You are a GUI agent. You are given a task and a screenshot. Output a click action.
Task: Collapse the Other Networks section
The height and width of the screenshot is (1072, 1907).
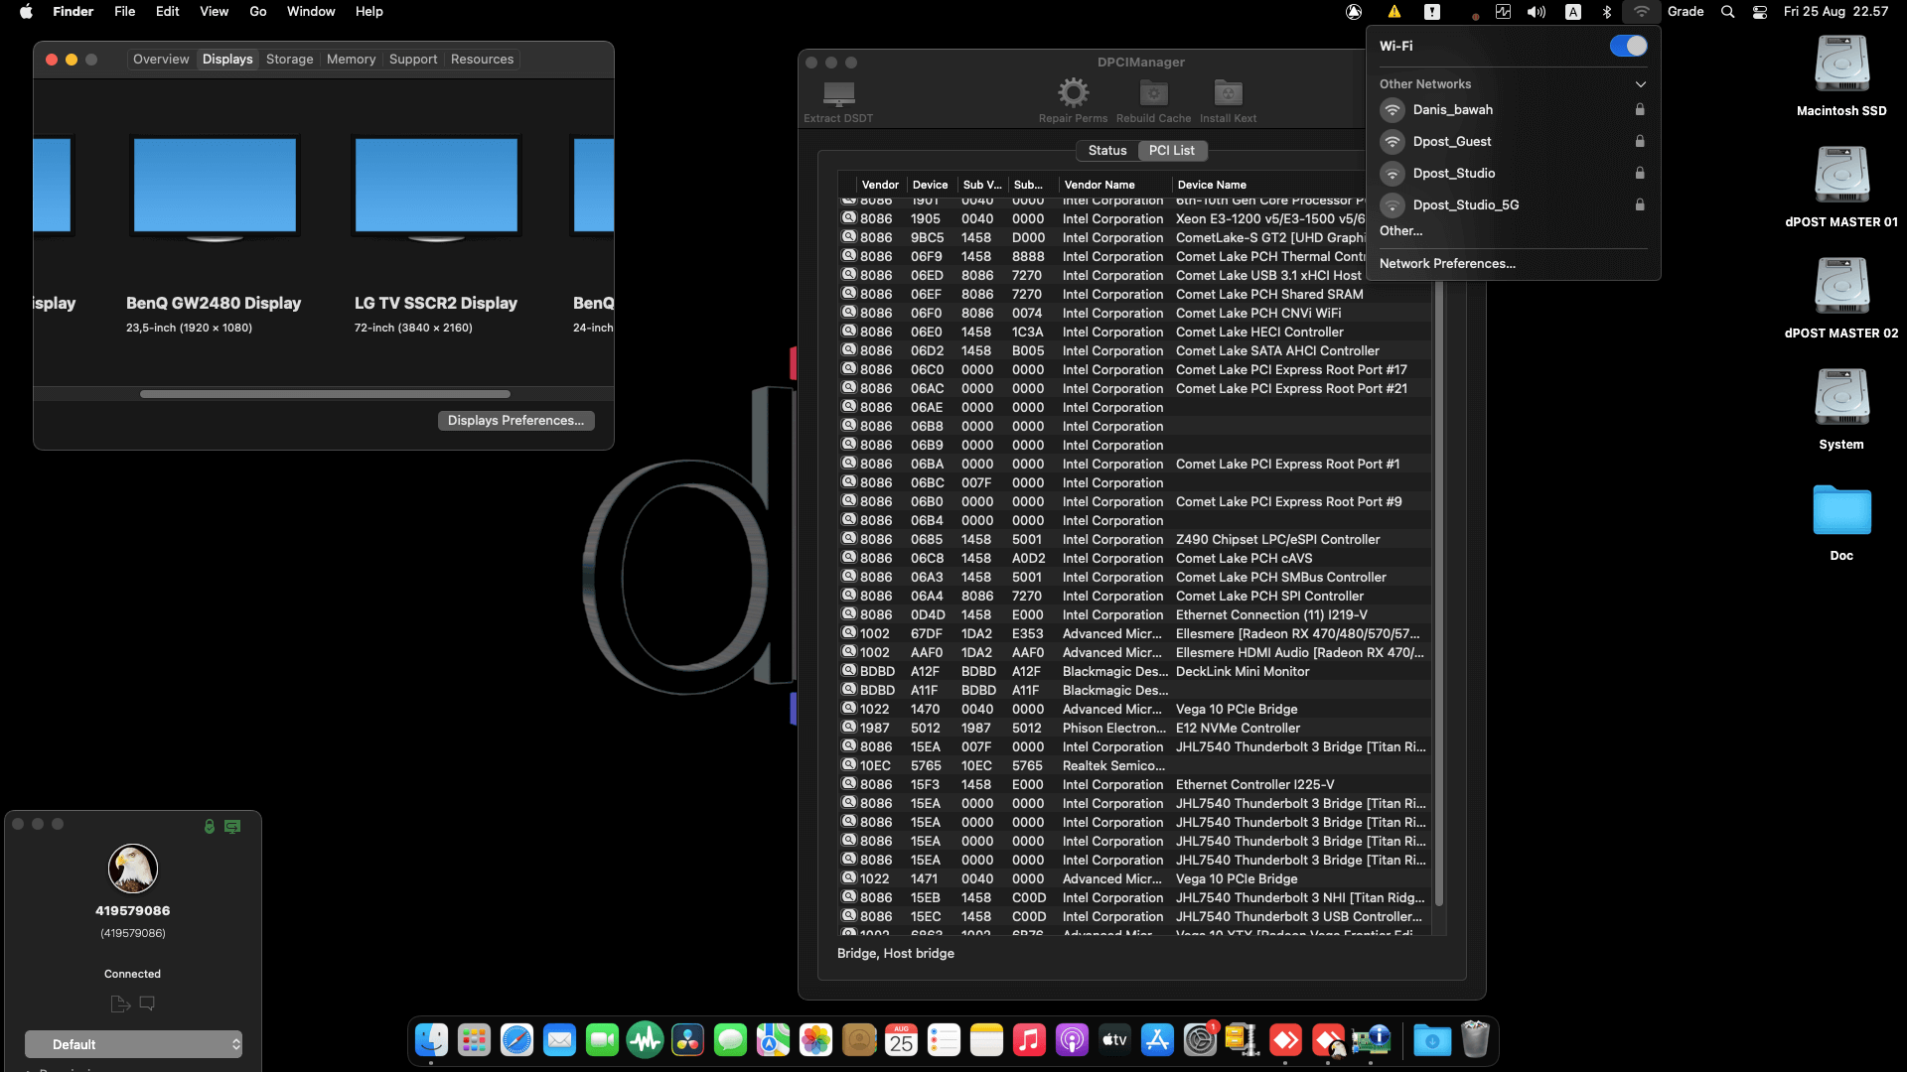coord(1640,84)
